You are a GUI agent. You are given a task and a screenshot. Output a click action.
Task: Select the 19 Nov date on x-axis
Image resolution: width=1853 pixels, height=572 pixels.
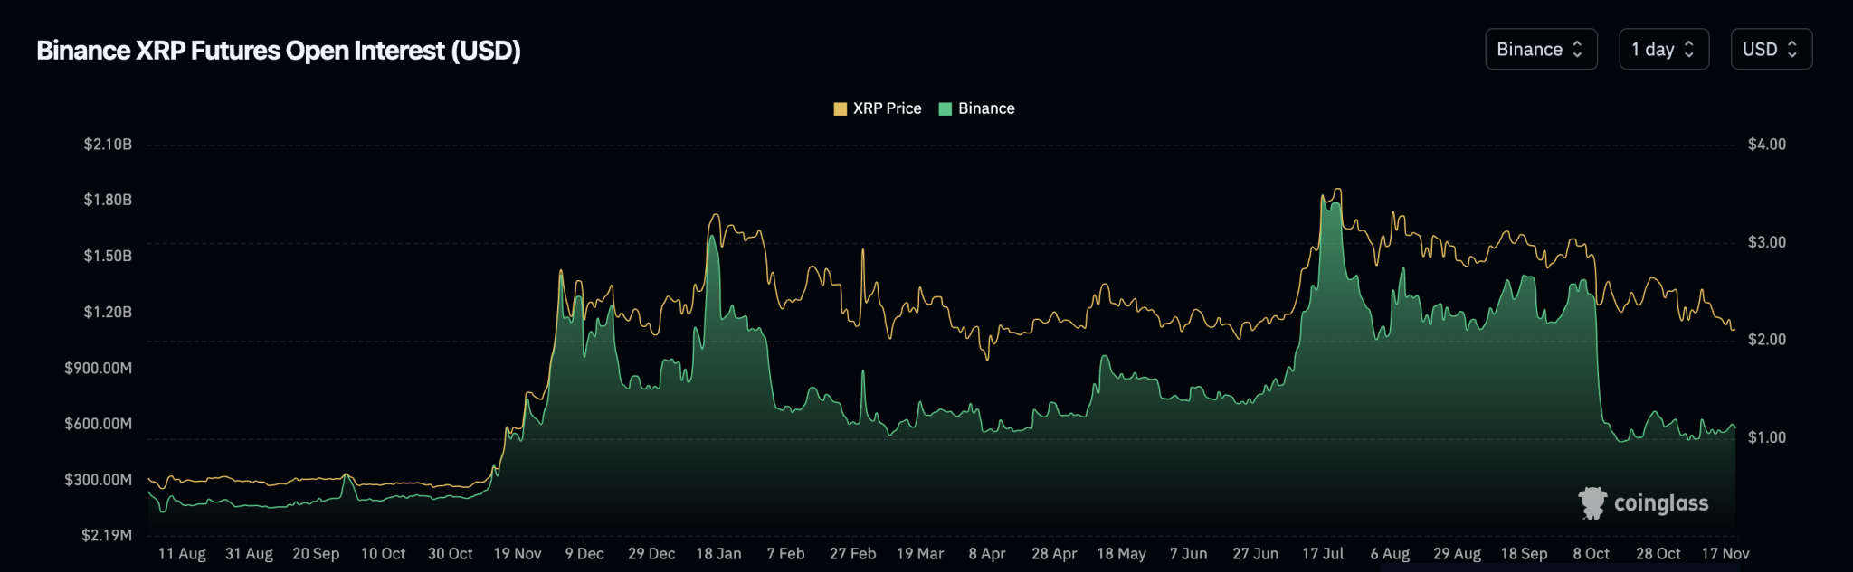point(517,553)
